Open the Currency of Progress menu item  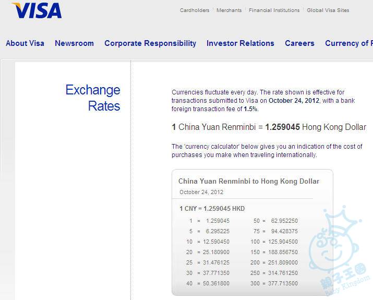(x=348, y=43)
